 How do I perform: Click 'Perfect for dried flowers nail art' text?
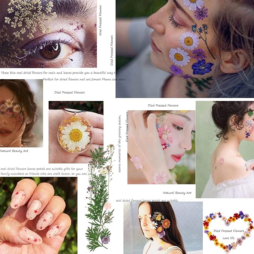(84, 79)
